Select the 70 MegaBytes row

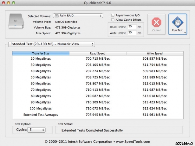pyautogui.click(x=97, y=90)
